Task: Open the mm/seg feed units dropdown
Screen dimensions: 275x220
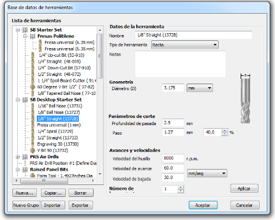Action: 207,173
